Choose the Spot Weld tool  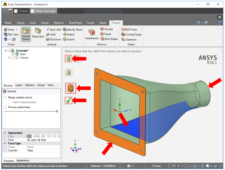point(54,29)
